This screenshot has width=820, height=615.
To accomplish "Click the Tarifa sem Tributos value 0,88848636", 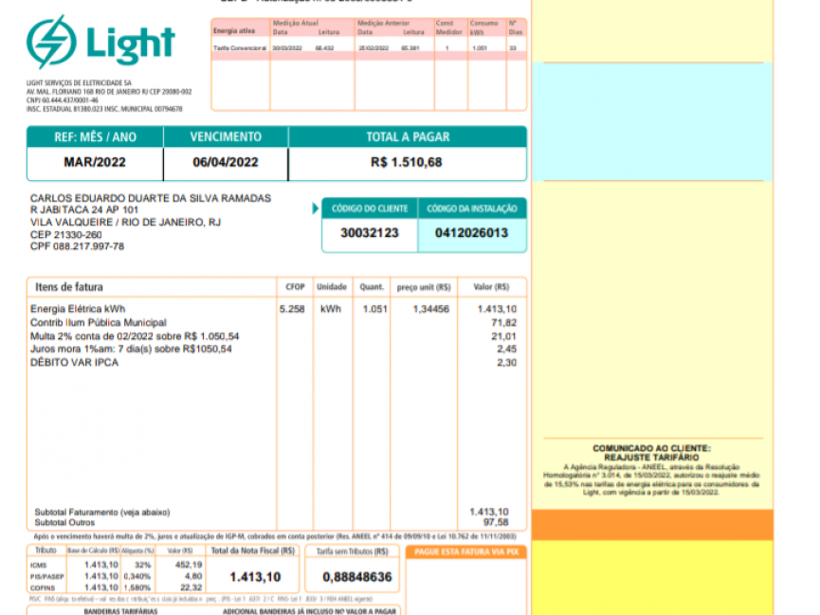I will [x=356, y=577].
